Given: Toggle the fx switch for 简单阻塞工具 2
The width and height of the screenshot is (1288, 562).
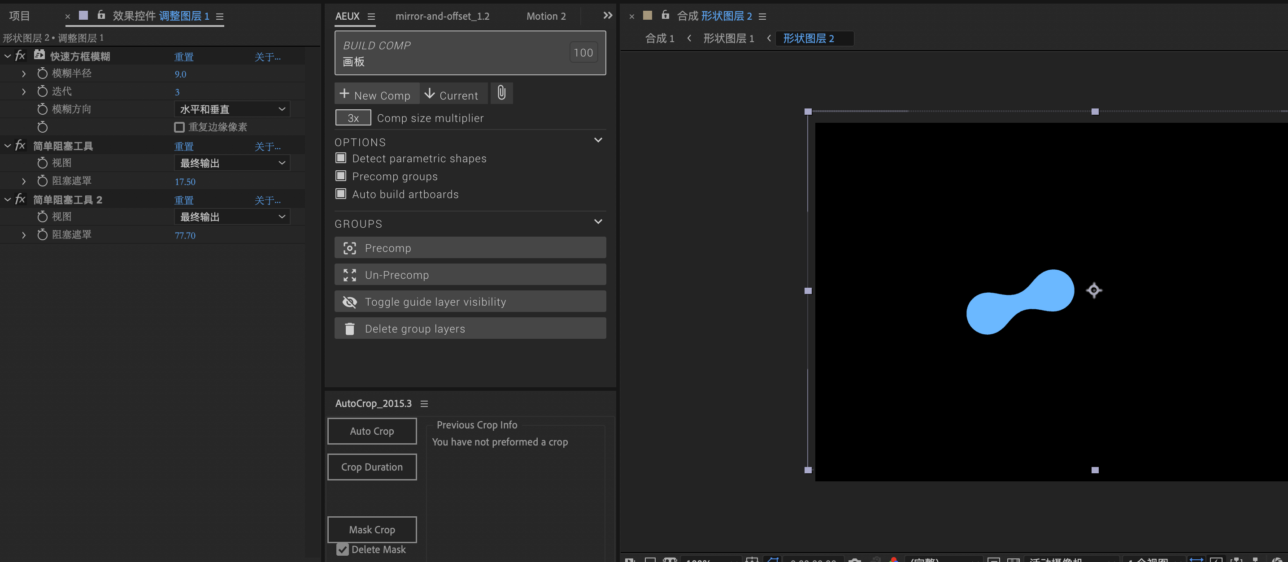Looking at the screenshot, I should [20, 199].
